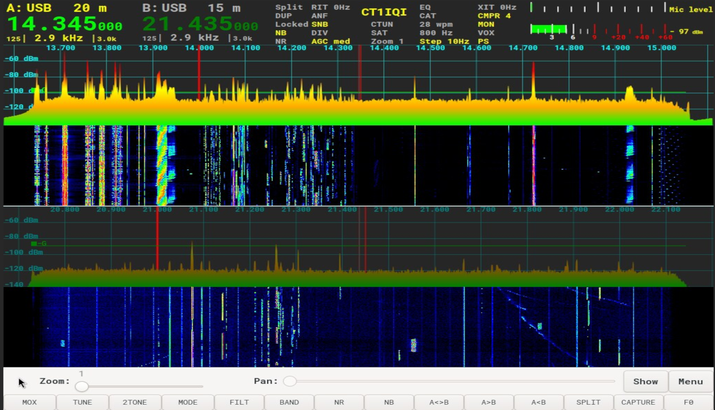
Task: Click the 28 wpm keyer speed
Action: click(435, 24)
